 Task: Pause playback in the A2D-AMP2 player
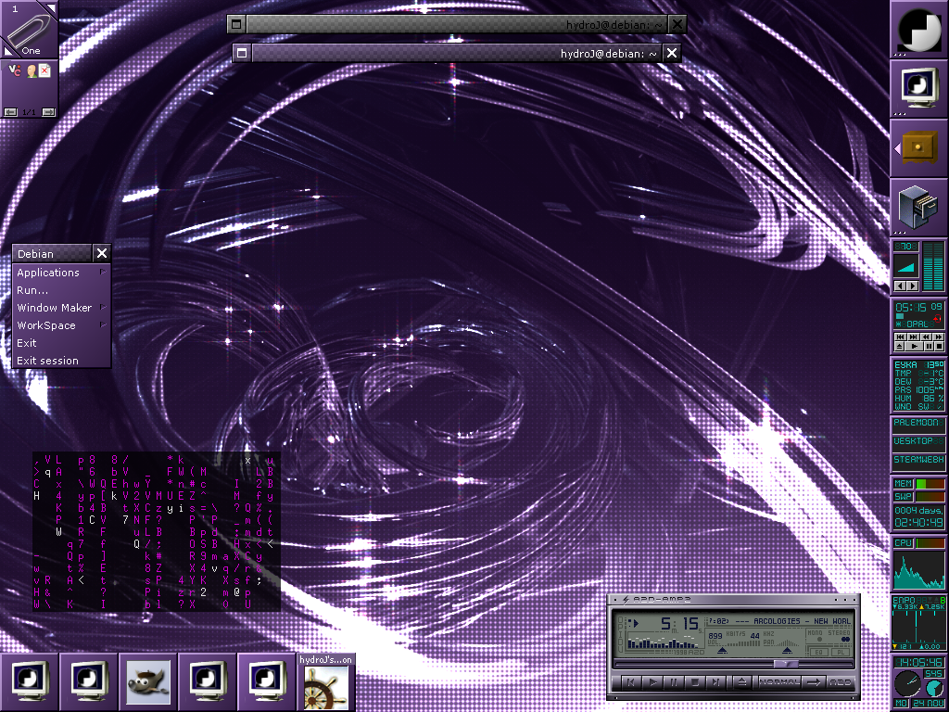tap(672, 682)
